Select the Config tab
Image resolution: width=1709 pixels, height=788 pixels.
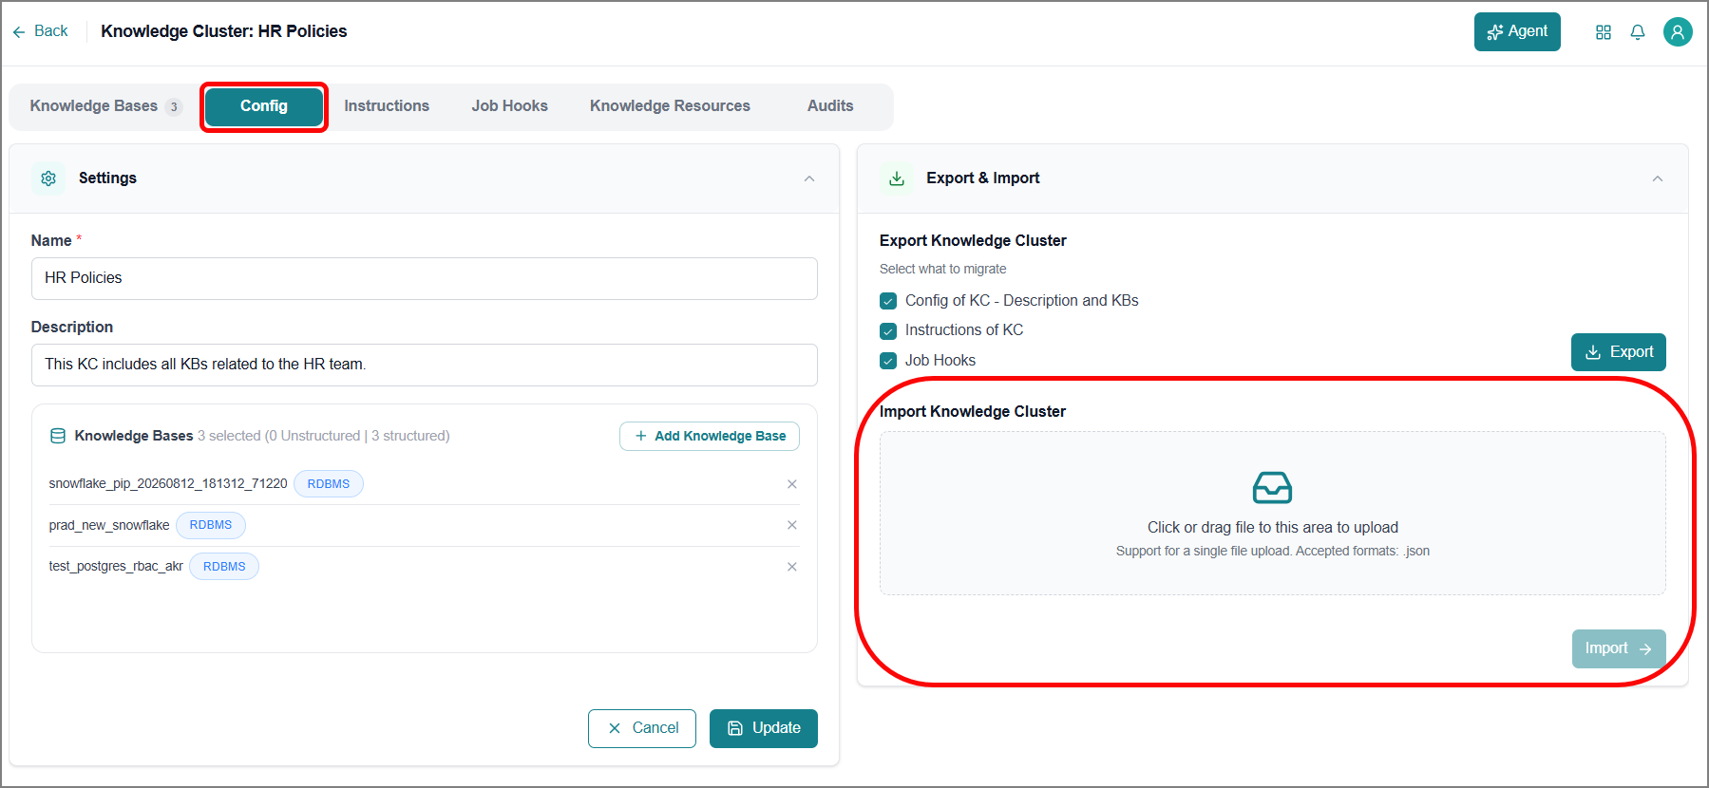[x=264, y=106]
